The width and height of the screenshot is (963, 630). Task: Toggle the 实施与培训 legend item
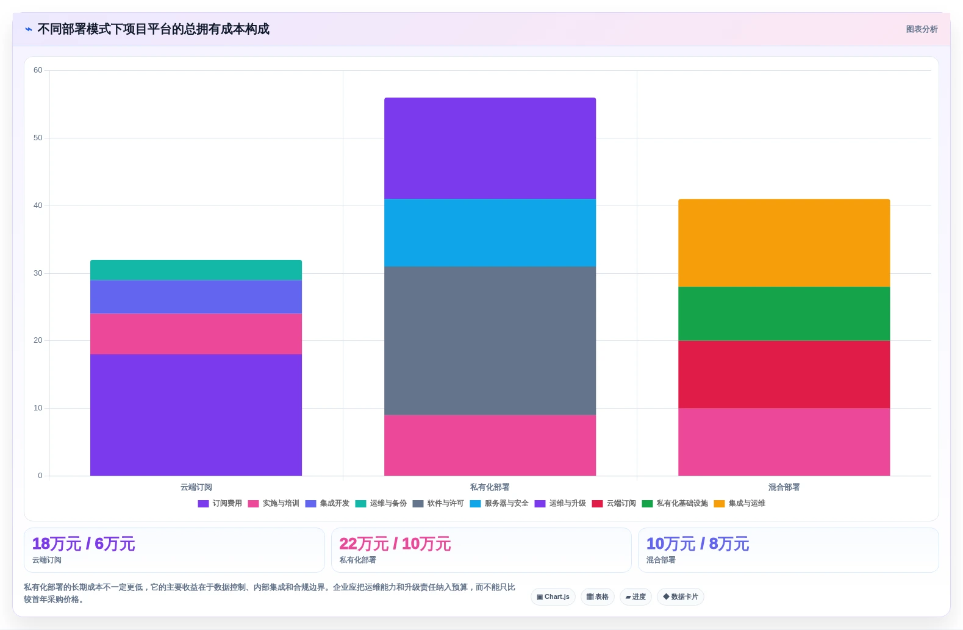(273, 504)
